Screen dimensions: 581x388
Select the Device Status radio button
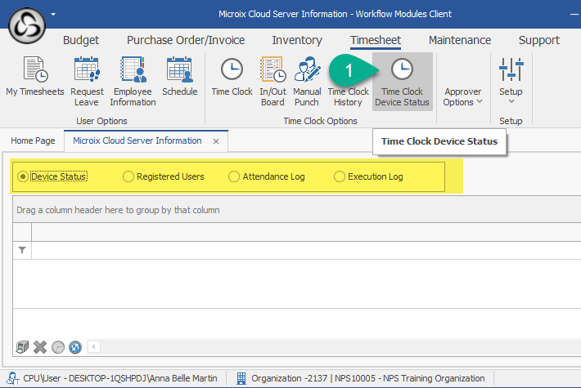[x=23, y=176]
